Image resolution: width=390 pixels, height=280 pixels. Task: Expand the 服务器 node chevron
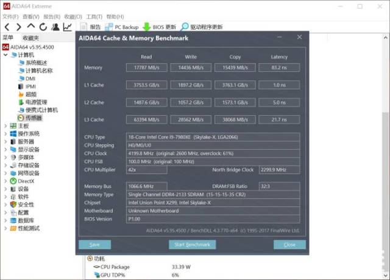click(5, 142)
